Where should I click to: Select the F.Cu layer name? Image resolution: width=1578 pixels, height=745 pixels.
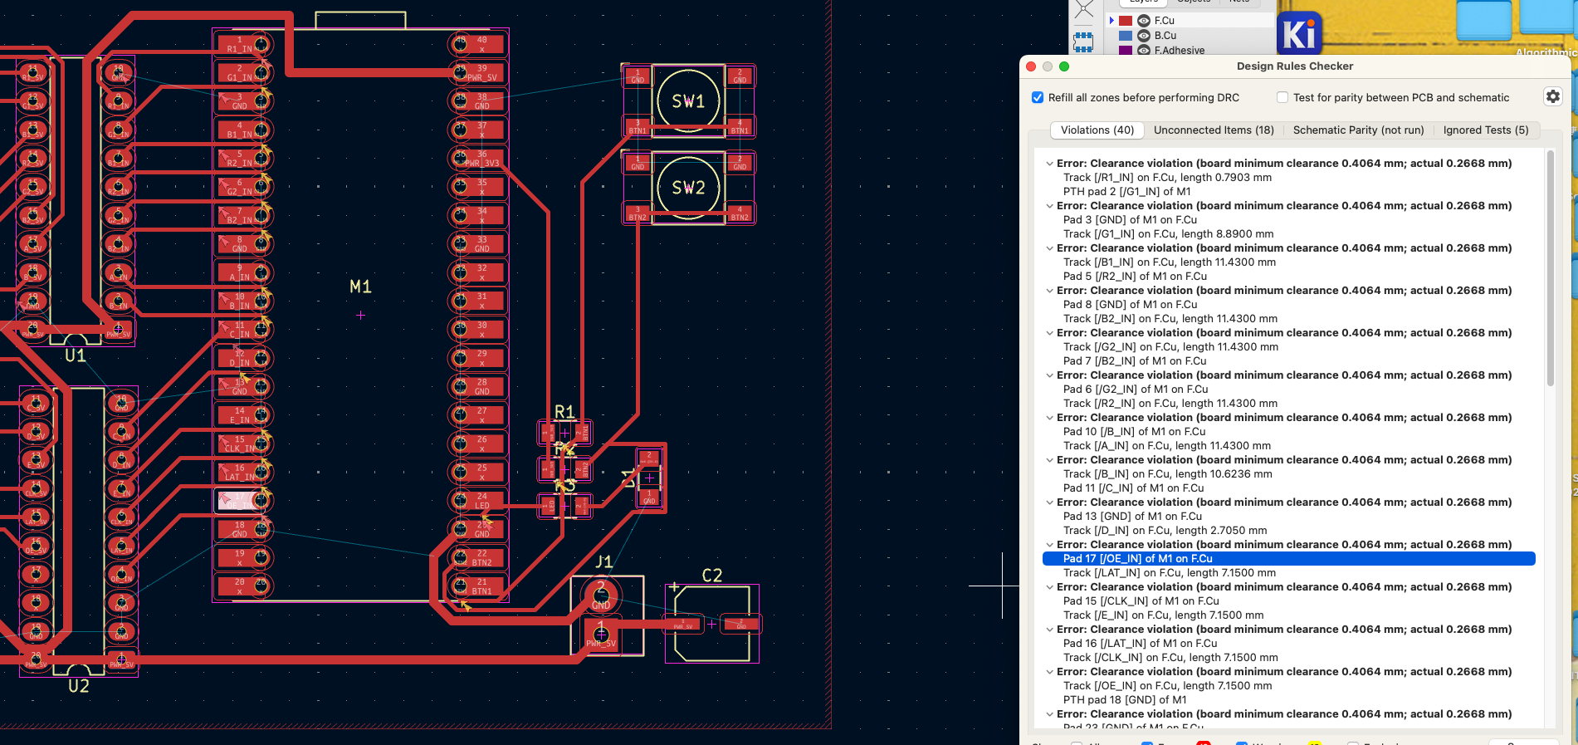click(x=1164, y=21)
